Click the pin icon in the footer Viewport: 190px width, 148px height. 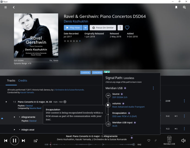click(x=156, y=140)
